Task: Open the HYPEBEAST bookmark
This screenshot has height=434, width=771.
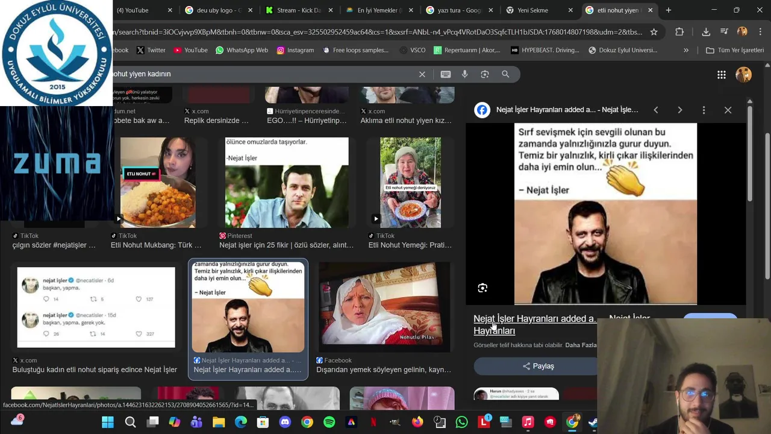Action: [x=545, y=50]
